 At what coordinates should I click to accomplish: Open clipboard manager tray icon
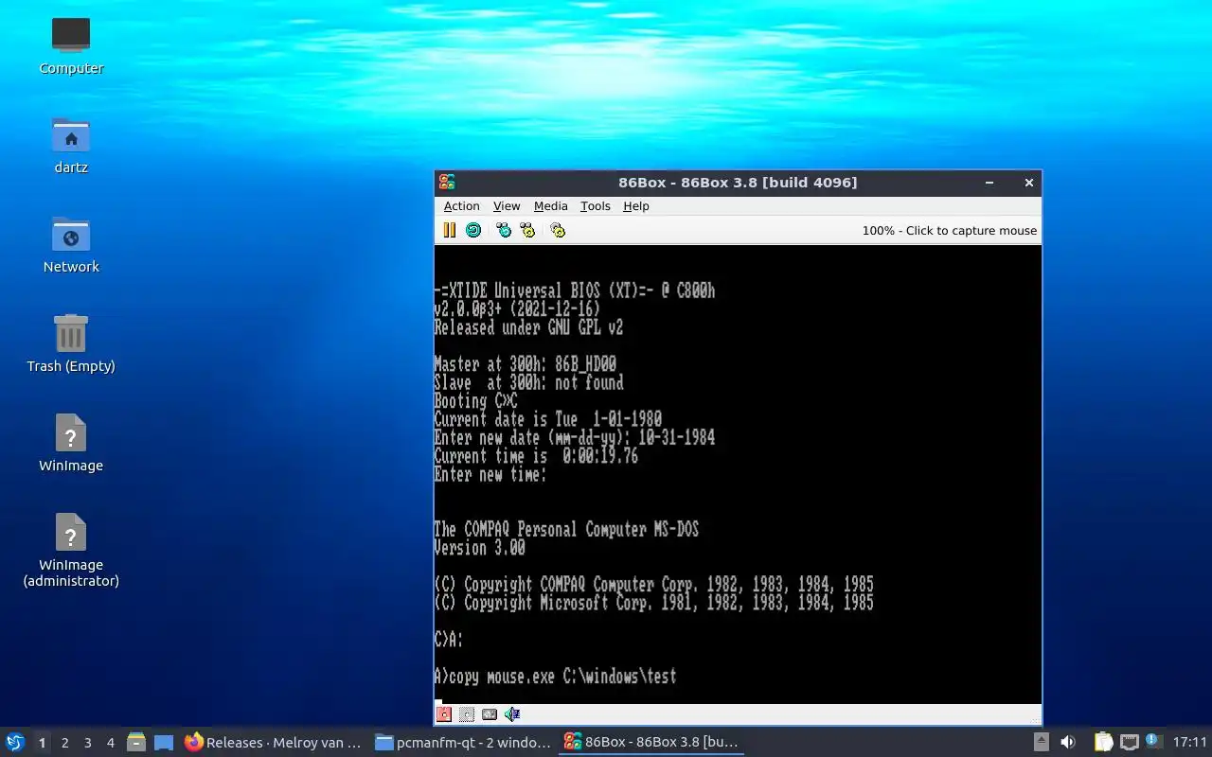(x=1103, y=743)
